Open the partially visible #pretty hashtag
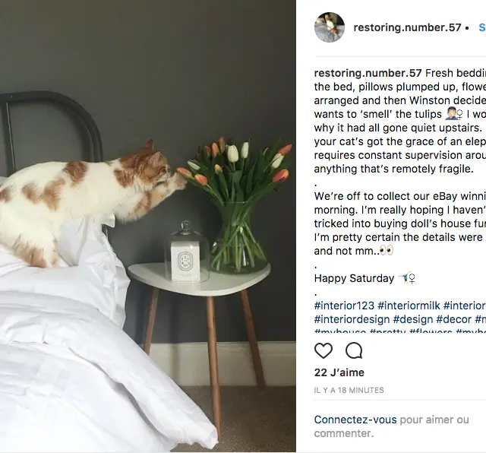 (387, 331)
